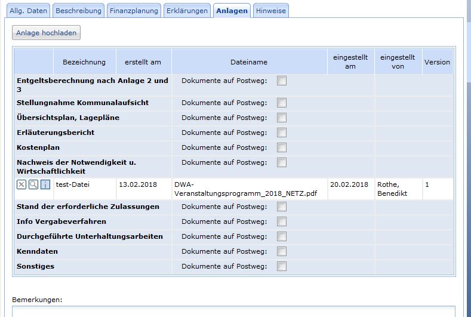This screenshot has height=317, width=471.
Task: Click the Info Vergabeverfahren row label
Action: (61, 221)
